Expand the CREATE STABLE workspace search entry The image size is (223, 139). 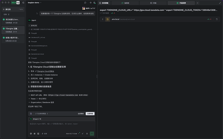point(61,29)
